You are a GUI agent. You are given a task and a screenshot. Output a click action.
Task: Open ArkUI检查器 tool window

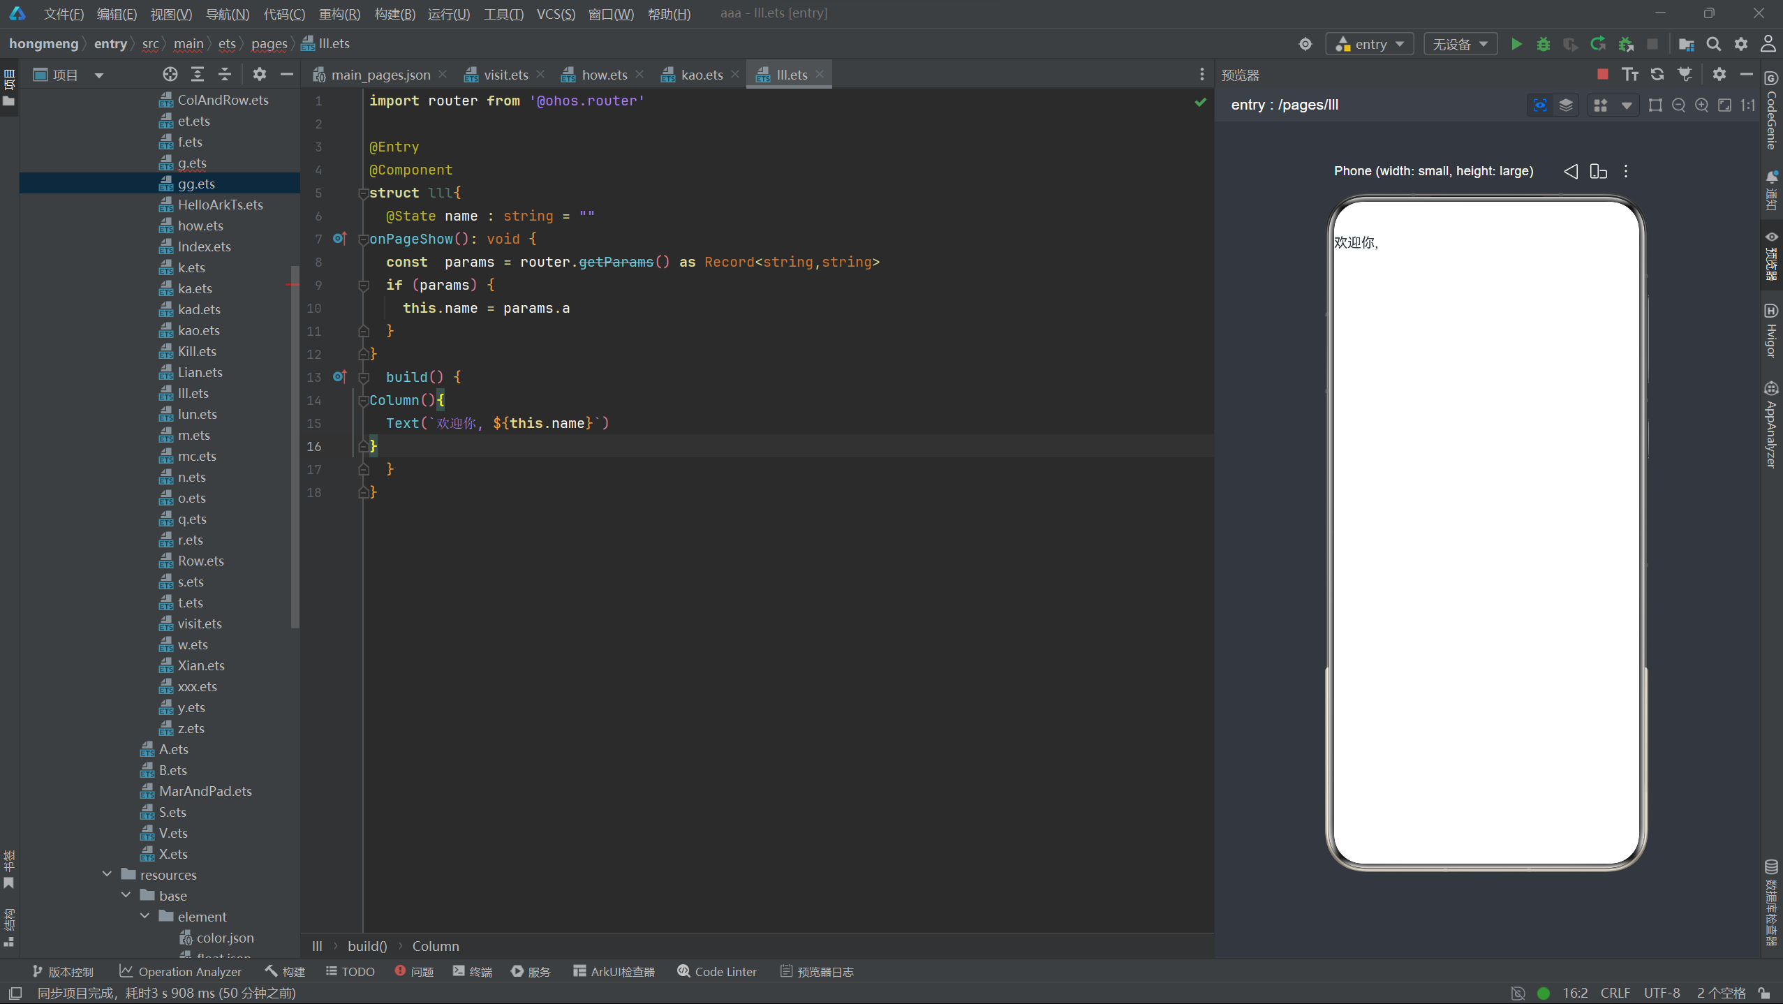coord(614,971)
